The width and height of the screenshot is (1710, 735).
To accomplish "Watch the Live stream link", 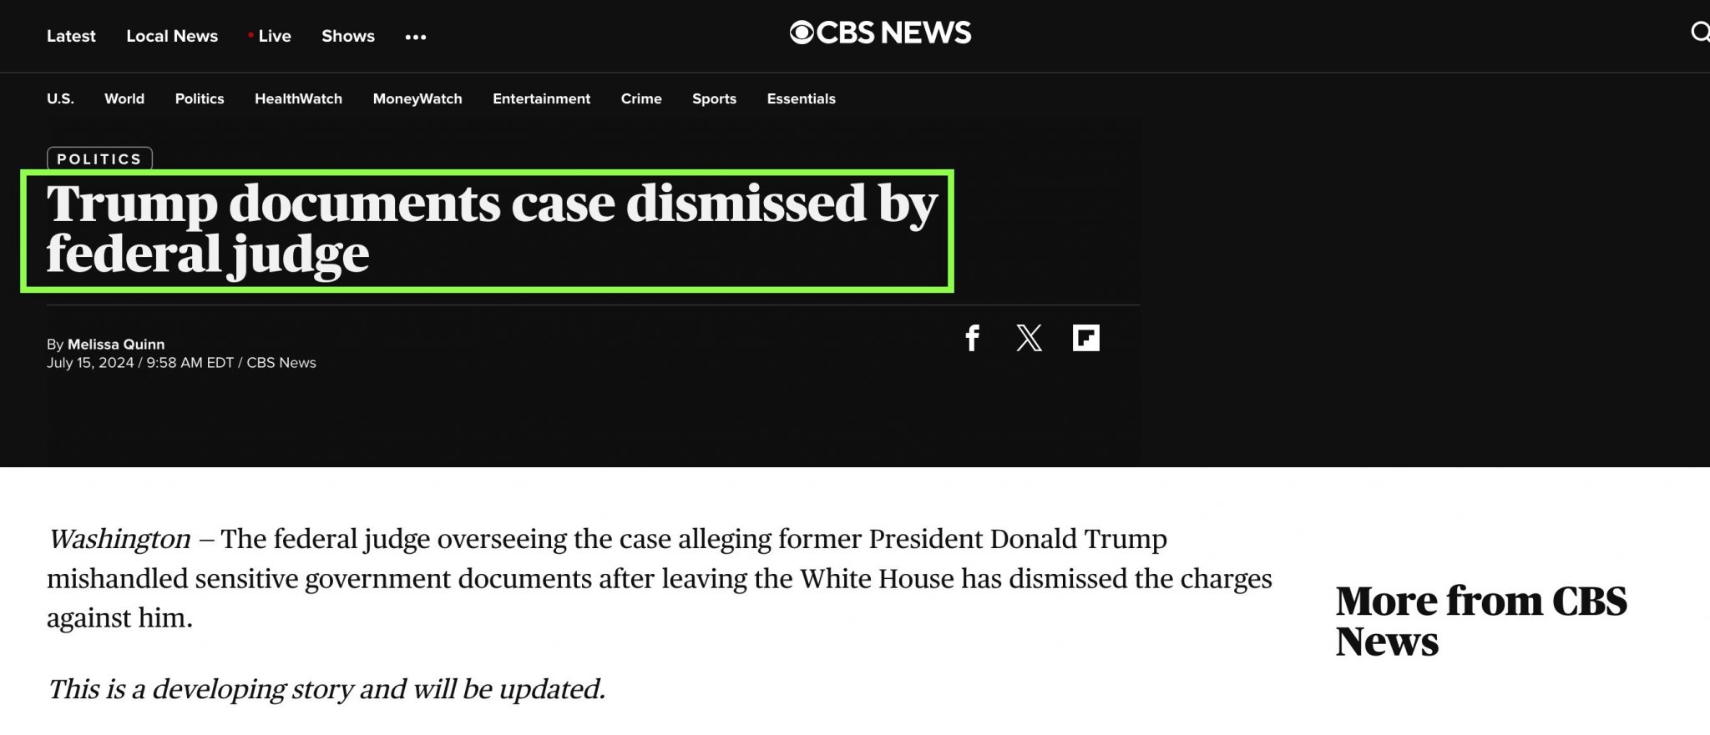I will point(270,36).
